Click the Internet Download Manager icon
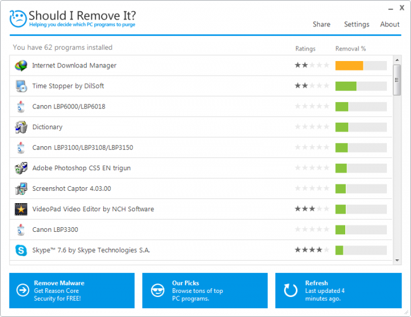 21,66
